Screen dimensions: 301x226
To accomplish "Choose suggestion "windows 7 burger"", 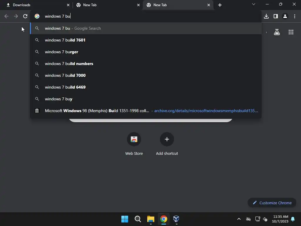I will (146, 52).
